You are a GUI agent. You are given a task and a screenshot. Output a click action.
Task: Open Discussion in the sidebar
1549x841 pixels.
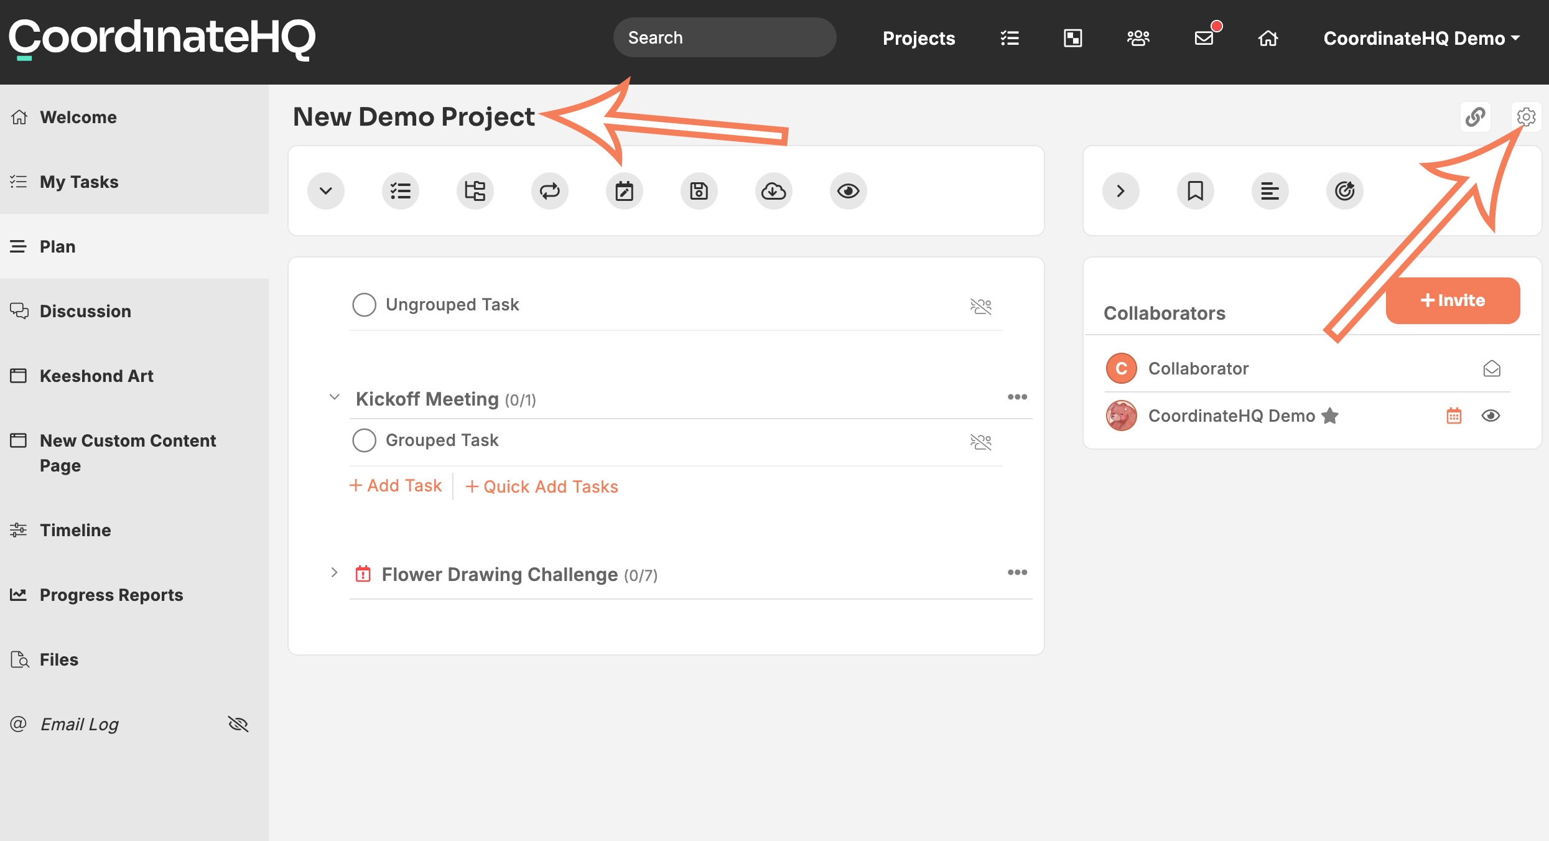[134, 311]
